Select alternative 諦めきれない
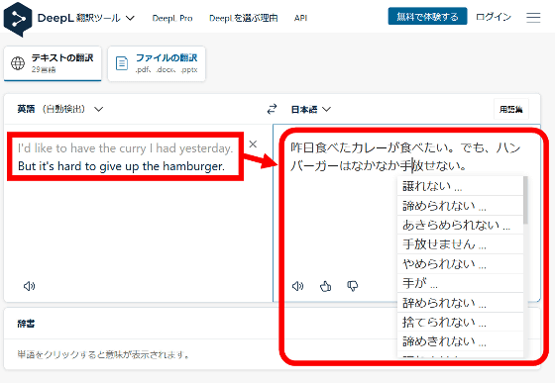Screen dimensions: 555x383 click(460, 341)
